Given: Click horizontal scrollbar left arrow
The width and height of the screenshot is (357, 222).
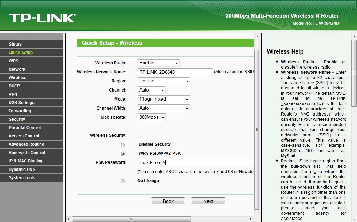Looking at the screenshot, I should click(69, 219).
